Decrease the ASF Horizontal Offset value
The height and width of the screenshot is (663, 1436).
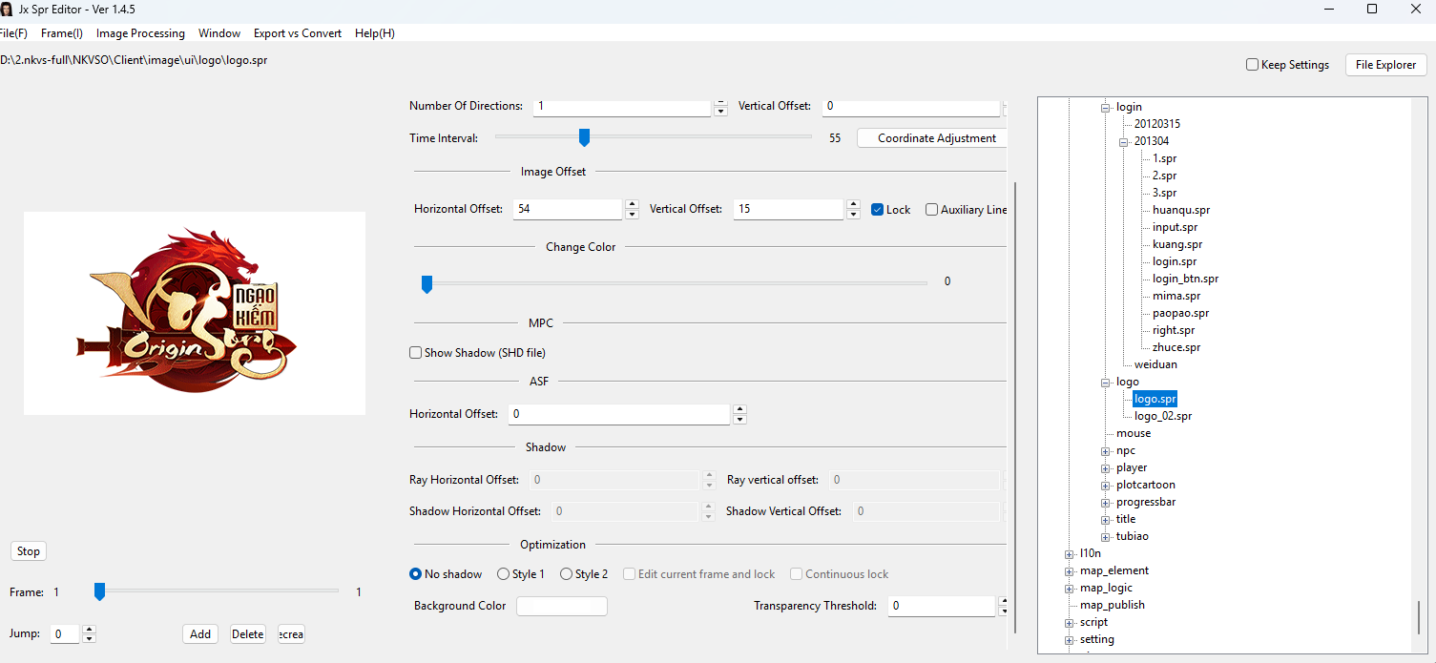click(x=739, y=420)
